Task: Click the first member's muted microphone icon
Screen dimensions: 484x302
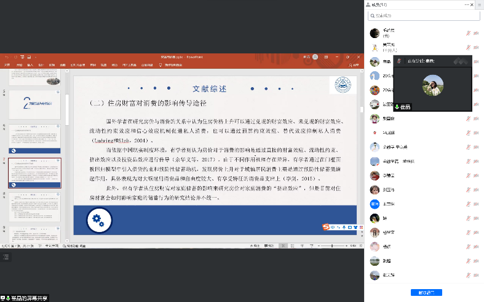Action: [469, 33]
